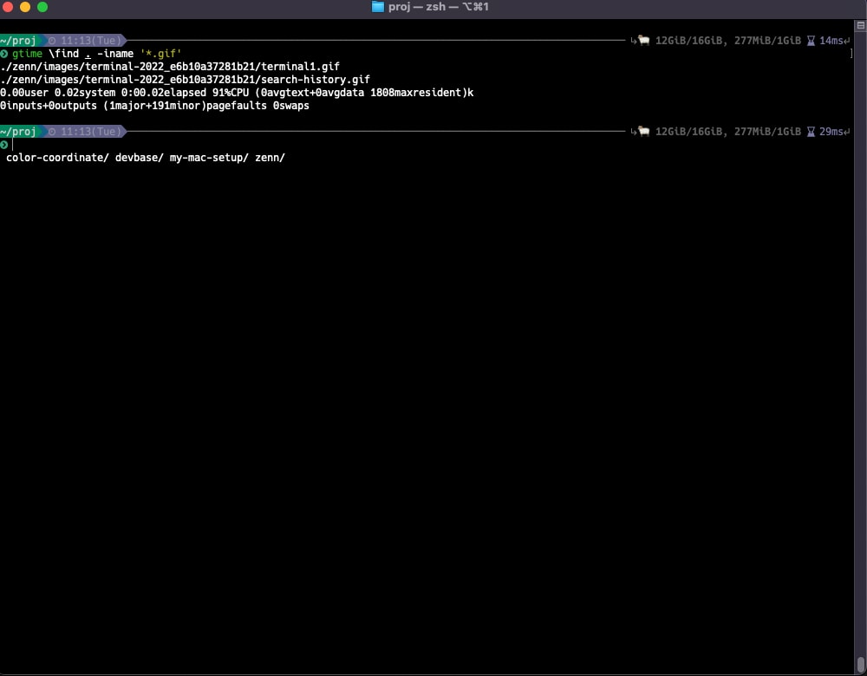Click the '-iname' option text
The width and height of the screenshot is (867, 676).
pyautogui.click(x=115, y=54)
